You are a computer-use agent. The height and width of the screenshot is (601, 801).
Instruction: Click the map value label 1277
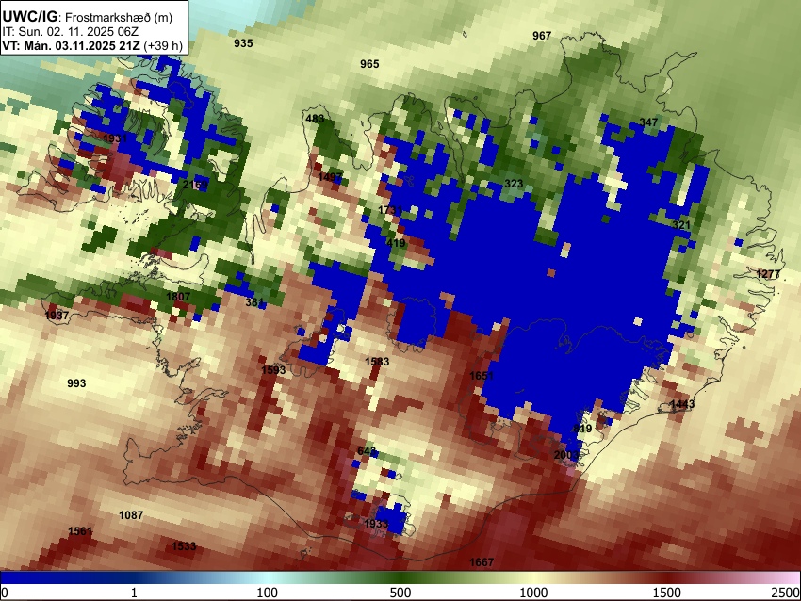coord(768,274)
